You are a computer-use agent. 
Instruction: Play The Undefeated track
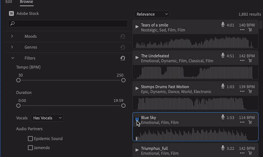coord(137,57)
